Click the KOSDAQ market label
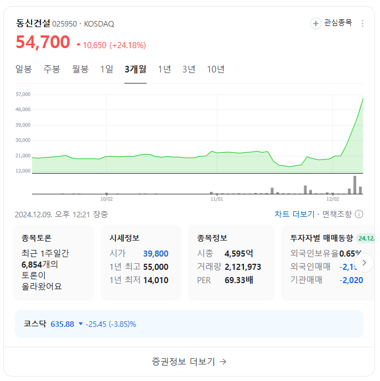380x381 pixels. (99, 24)
